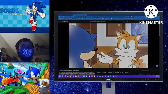Open the YouTube bookmark in bookmarks bar

pyautogui.click(x=70, y=19)
